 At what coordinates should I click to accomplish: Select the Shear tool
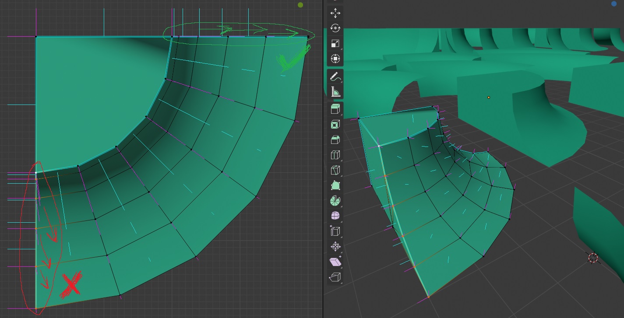pos(335,262)
